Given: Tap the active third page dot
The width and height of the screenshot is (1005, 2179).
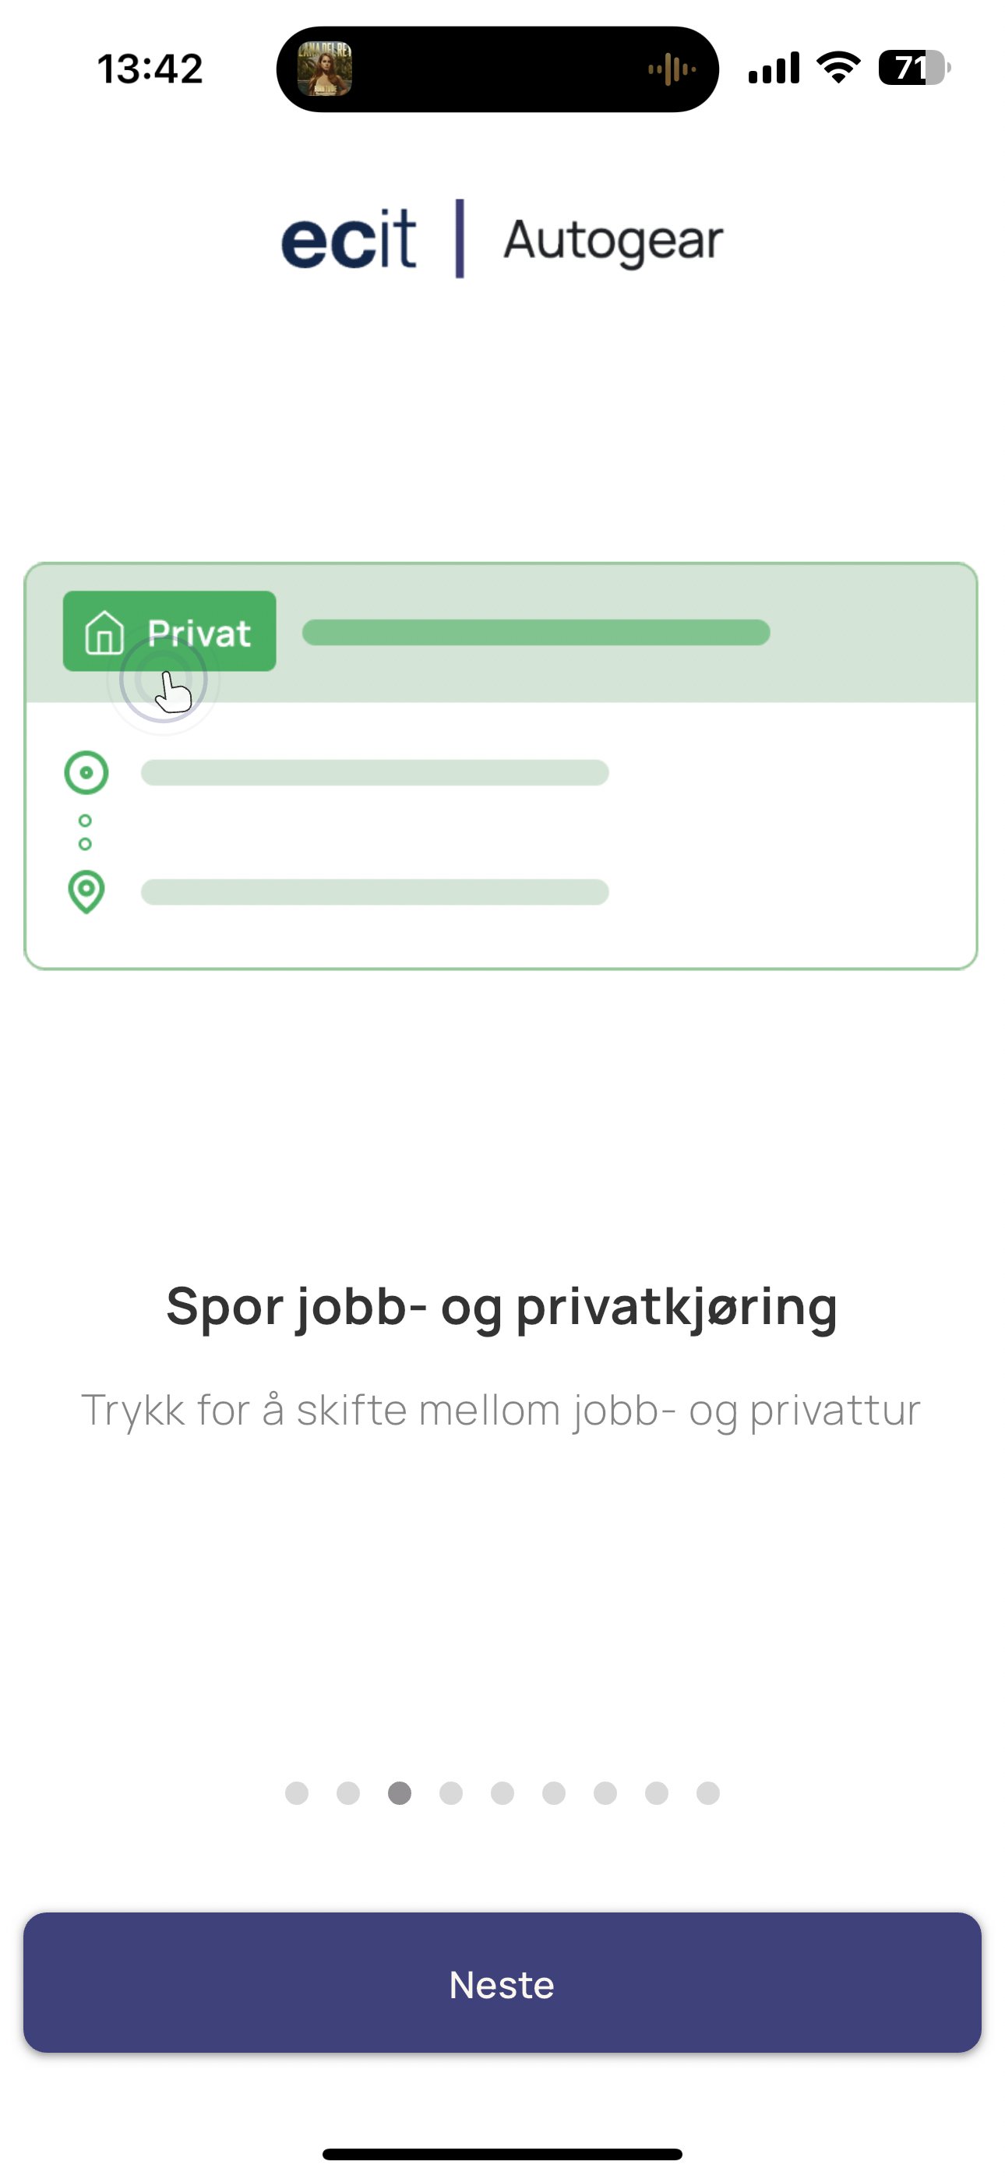Looking at the screenshot, I should [x=400, y=1792].
